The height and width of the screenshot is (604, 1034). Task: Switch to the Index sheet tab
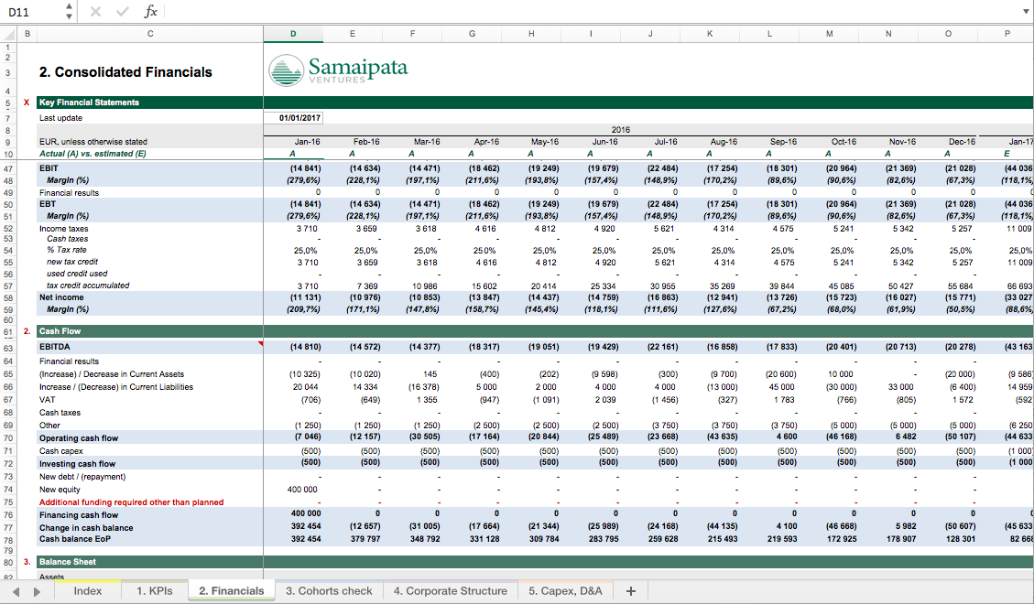tap(88, 591)
